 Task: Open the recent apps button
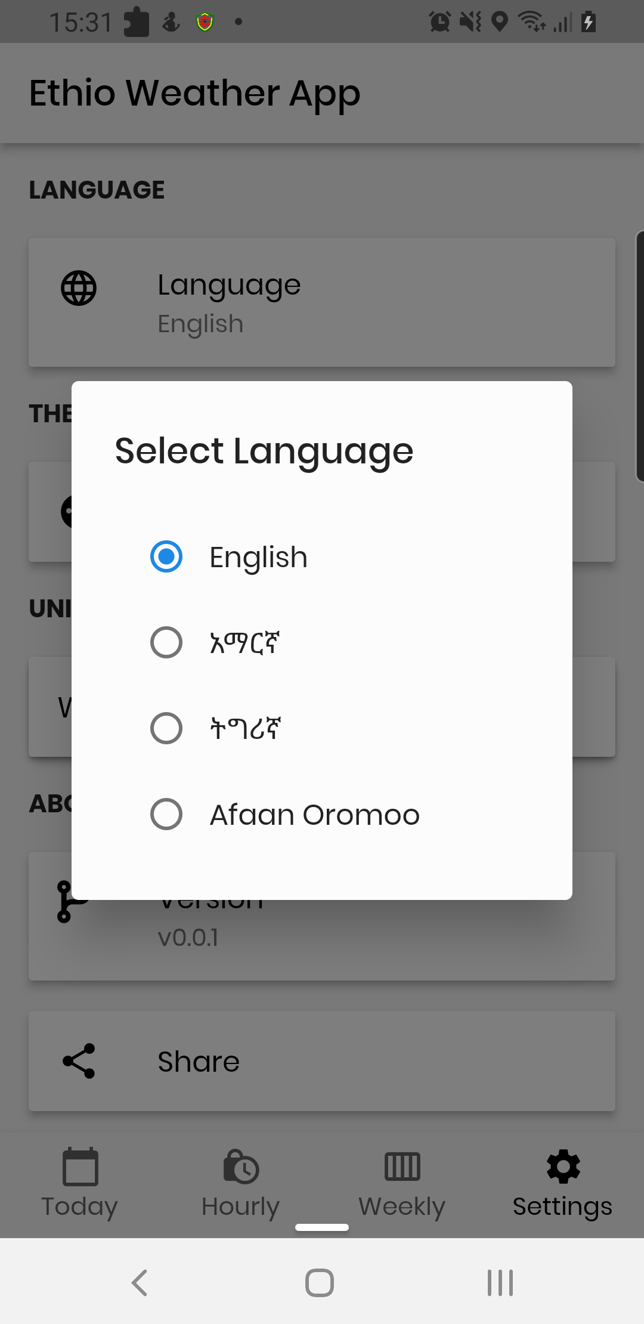pyautogui.click(x=500, y=1282)
